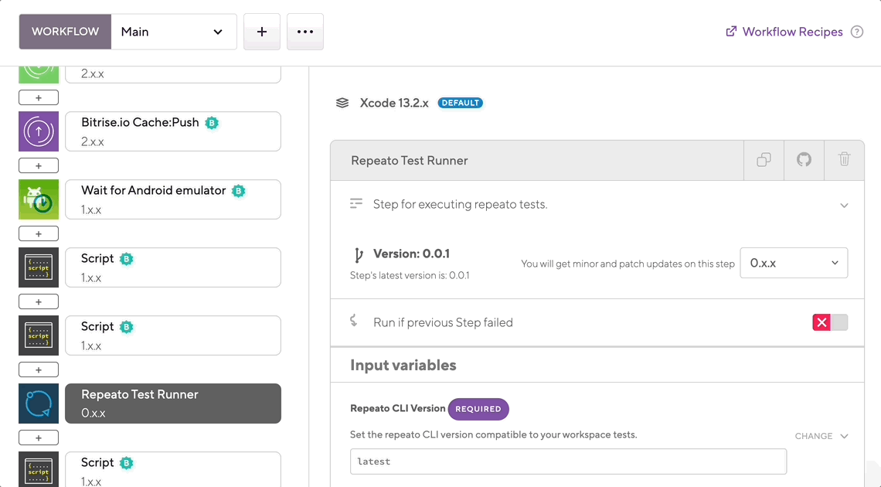
Task: Click the duplicate step copy icon
Action: tap(764, 160)
